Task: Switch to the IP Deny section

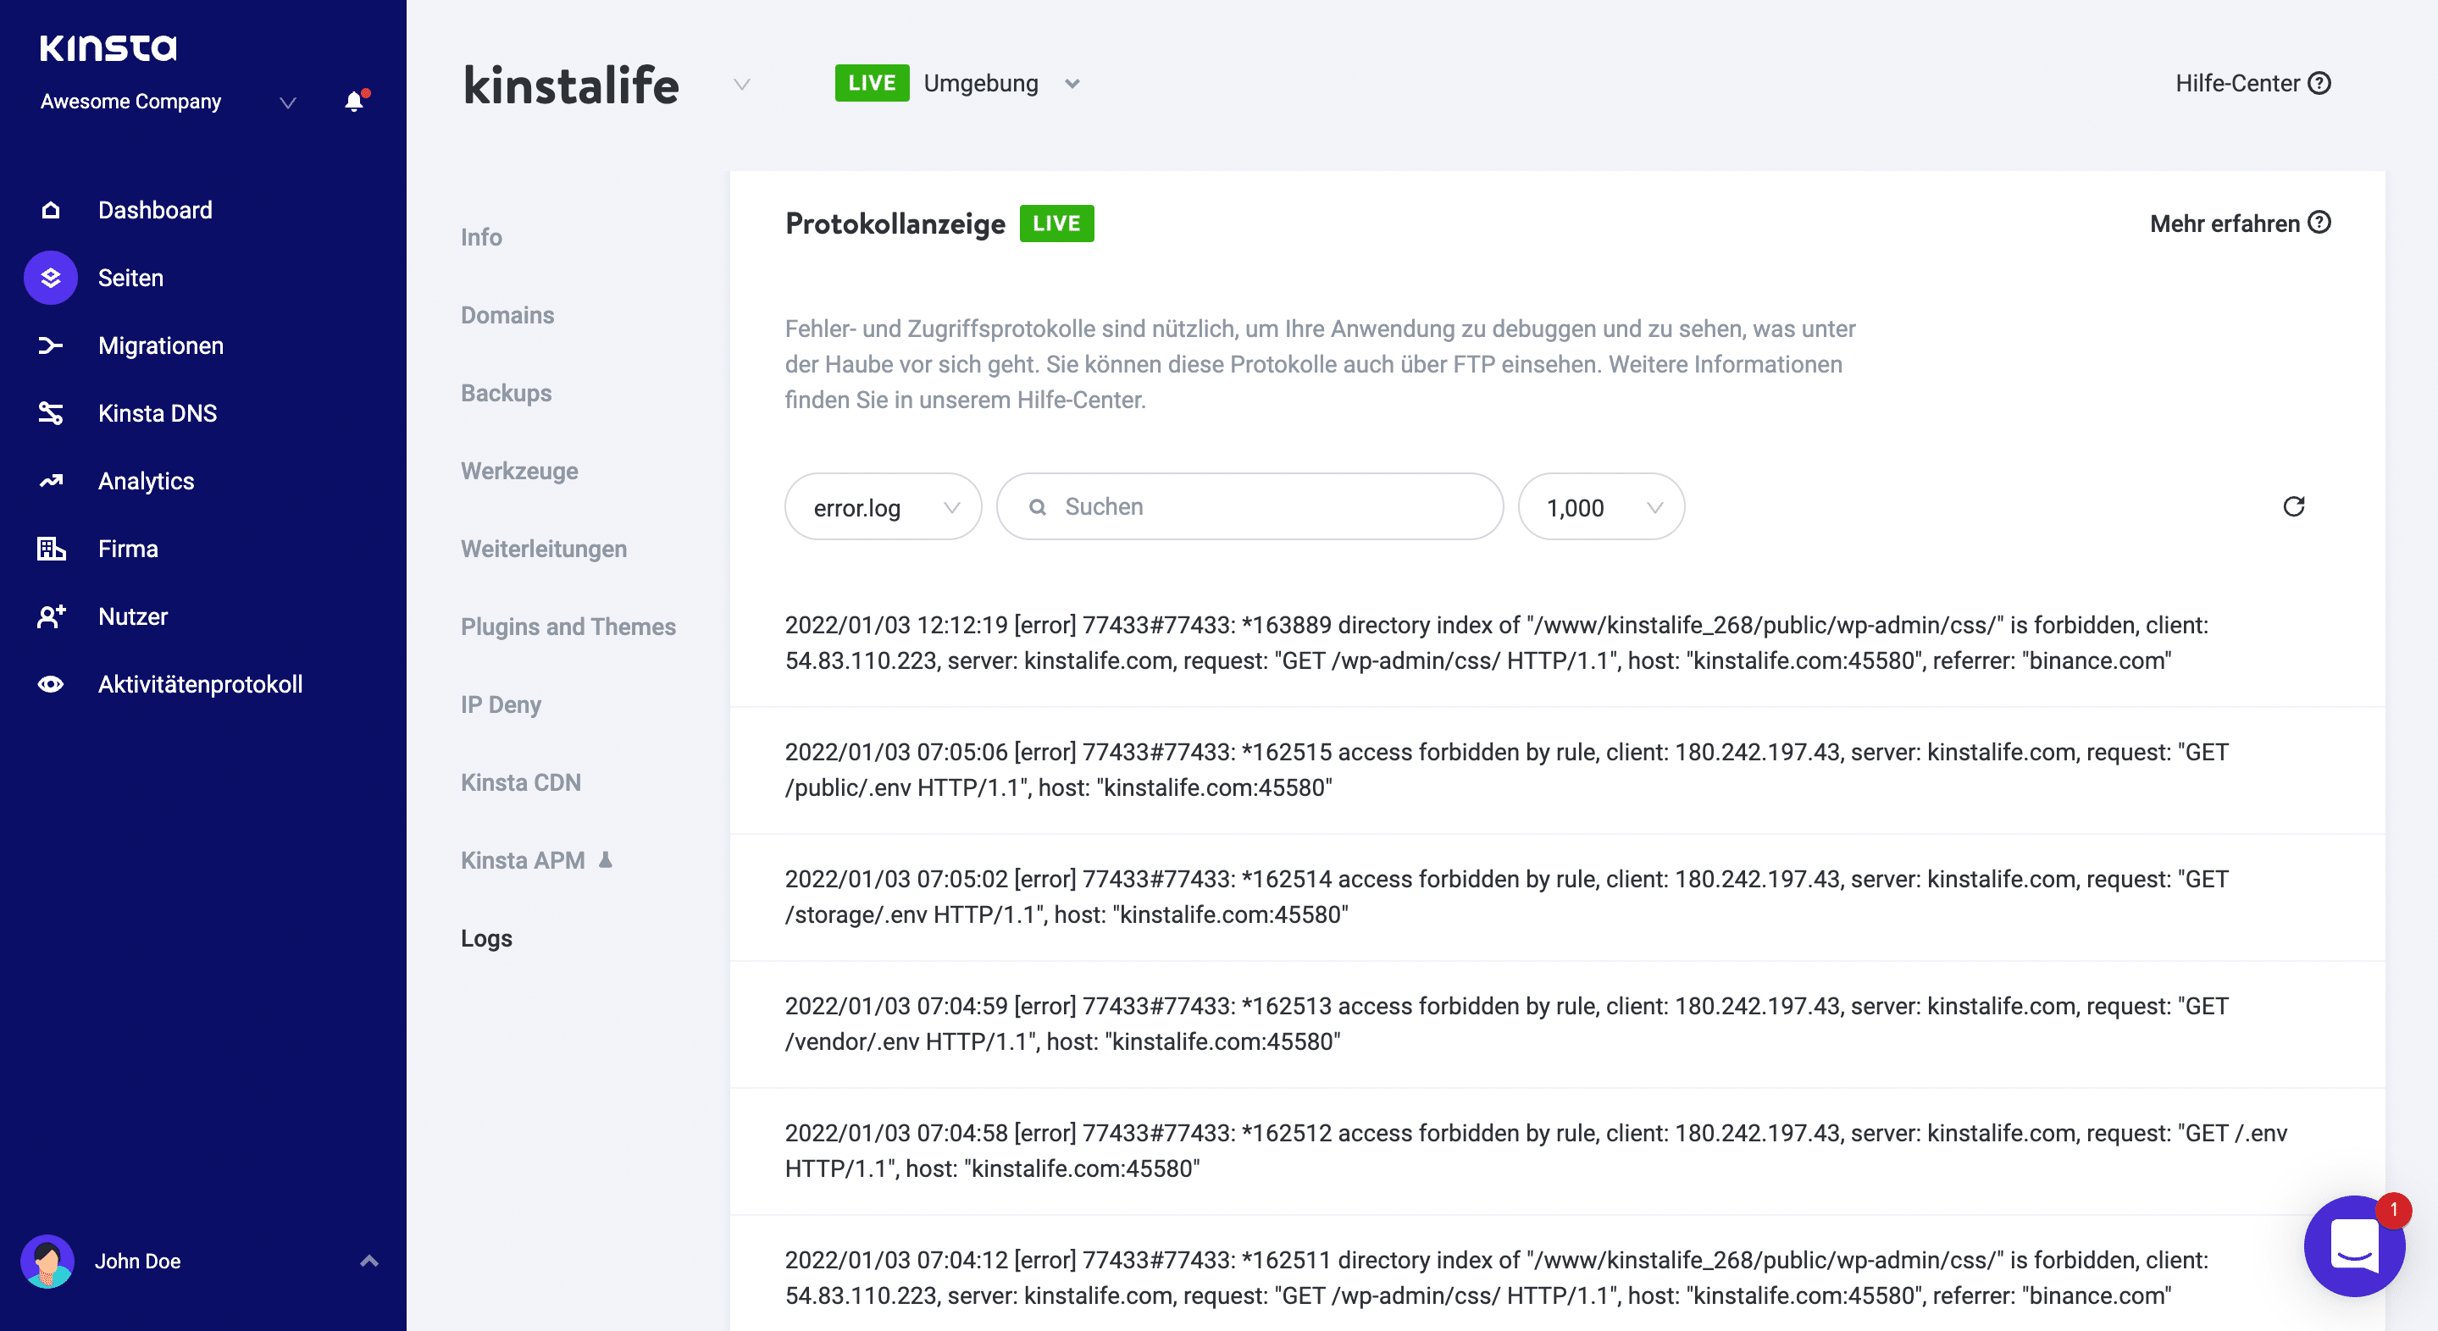Action: click(501, 704)
